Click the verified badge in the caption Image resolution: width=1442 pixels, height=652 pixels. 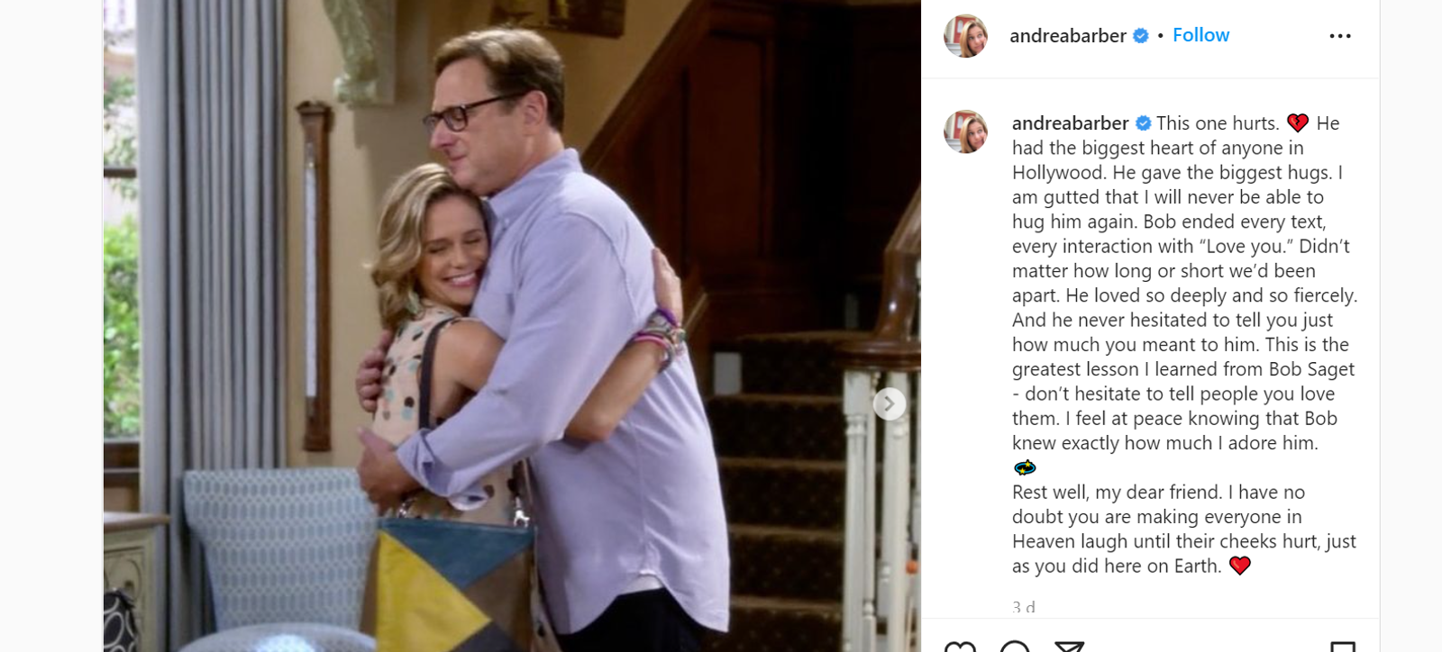pos(1143,123)
